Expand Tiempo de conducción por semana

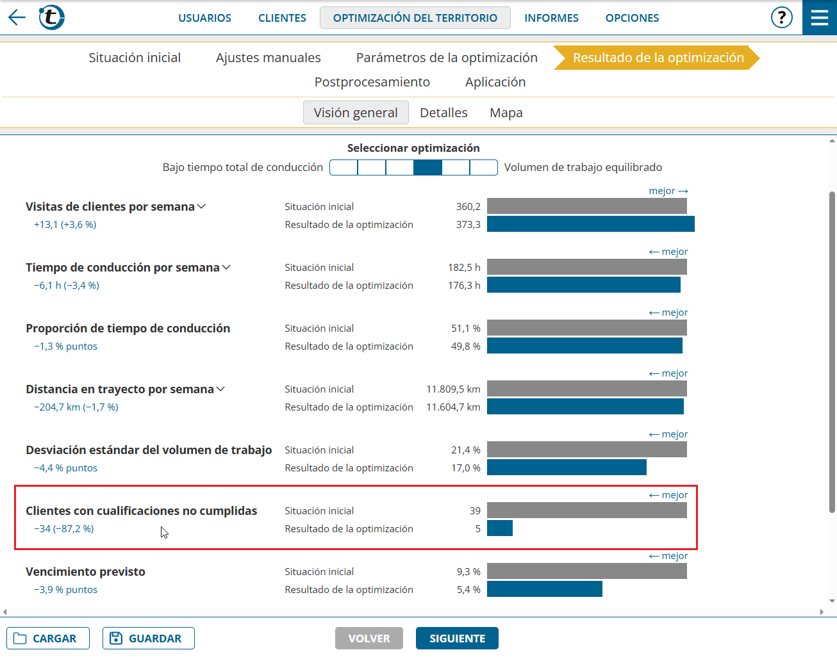tap(226, 267)
